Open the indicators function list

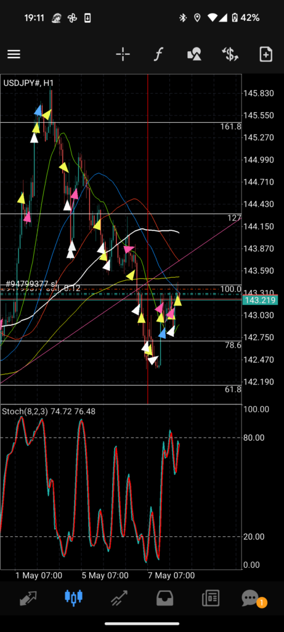pos(158,54)
